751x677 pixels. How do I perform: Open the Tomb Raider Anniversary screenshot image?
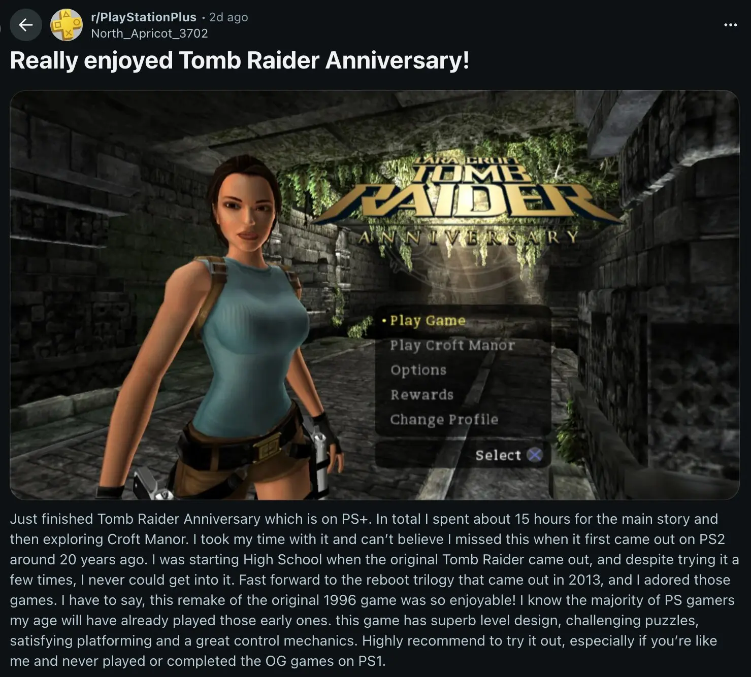click(375, 295)
